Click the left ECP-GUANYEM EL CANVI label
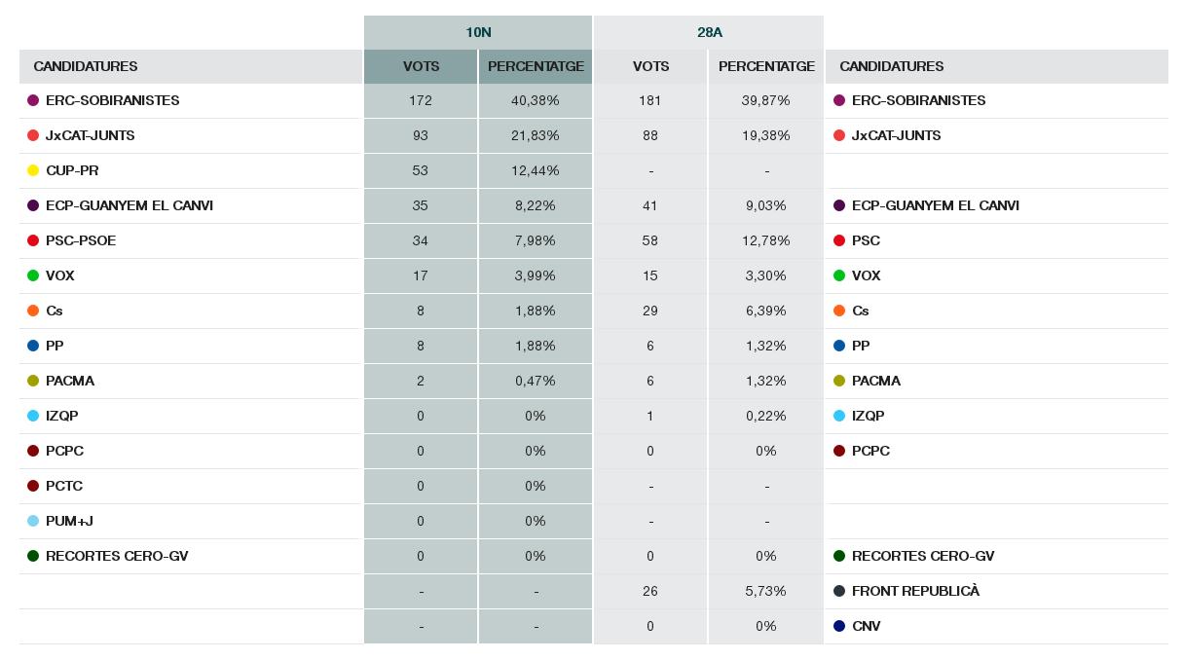 tap(129, 205)
